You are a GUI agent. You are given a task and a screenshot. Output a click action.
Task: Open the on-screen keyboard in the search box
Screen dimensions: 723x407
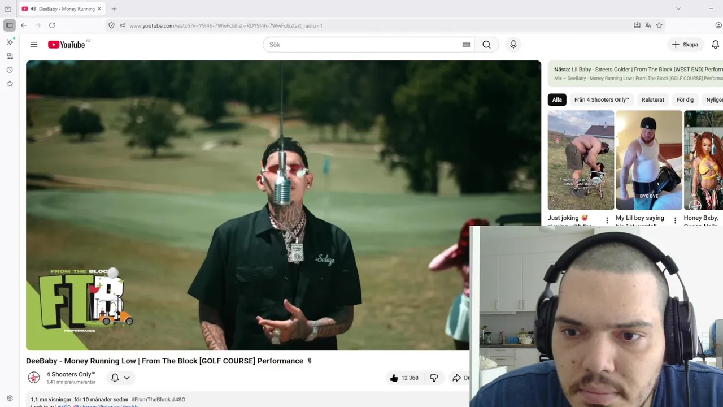click(x=466, y=45)
